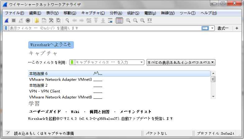Find a packet with magnifier icon
This screenshot has height=139, width=244.
click(67, 20)
